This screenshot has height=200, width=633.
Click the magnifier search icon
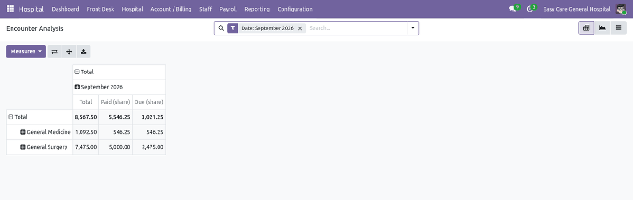pyautogui.click(x=221, y=28)
